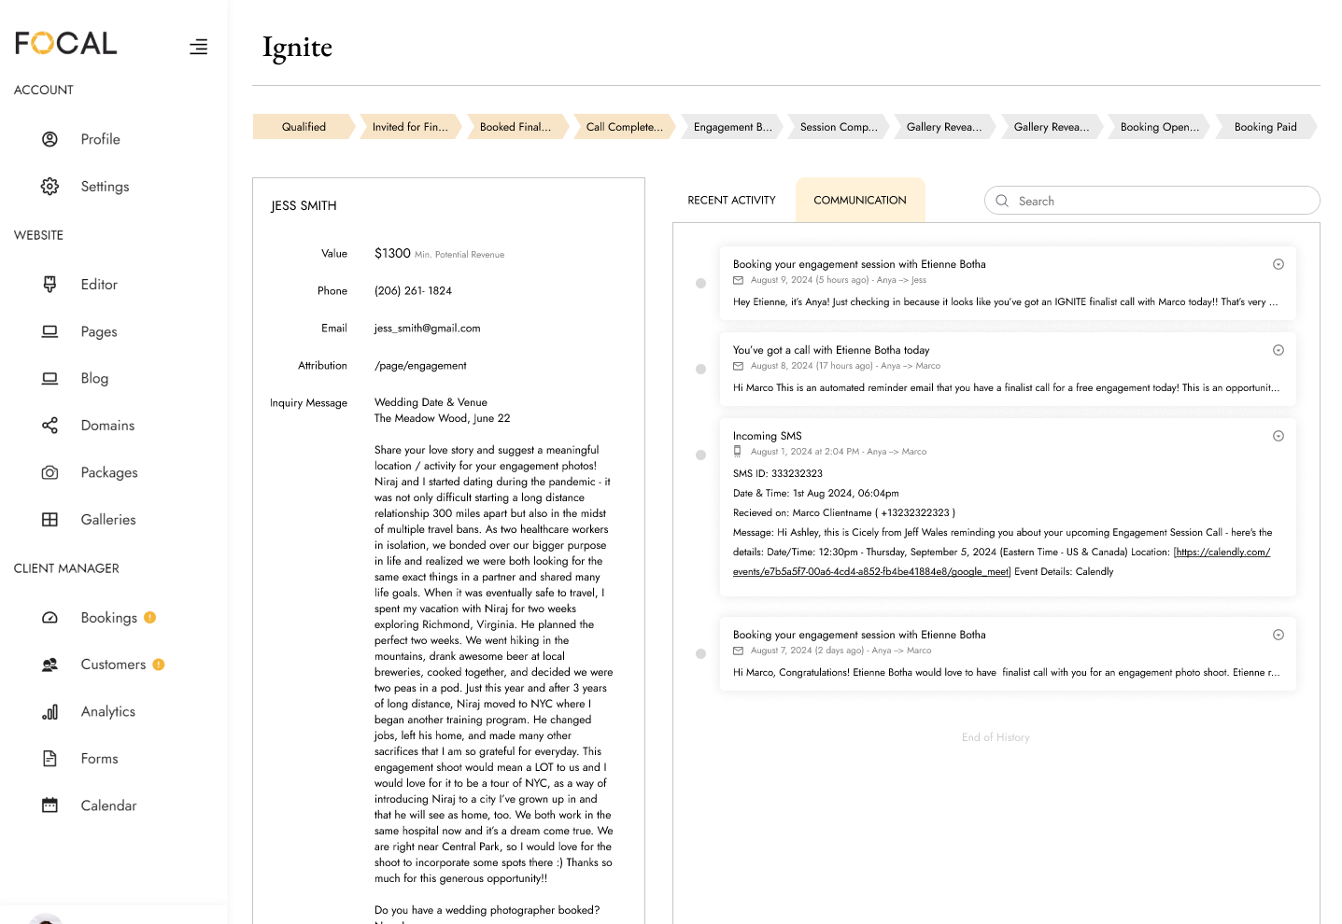Switch to the Recent Activity tab

[x=731, y=200]
